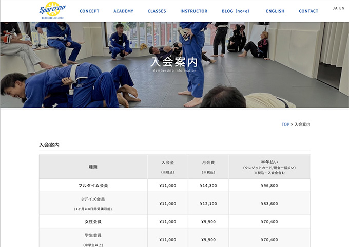Screen dimensions: 349x247
Task: Click 8デイズ会員 monthly fee ¥12,100
Action: (208, 204)
